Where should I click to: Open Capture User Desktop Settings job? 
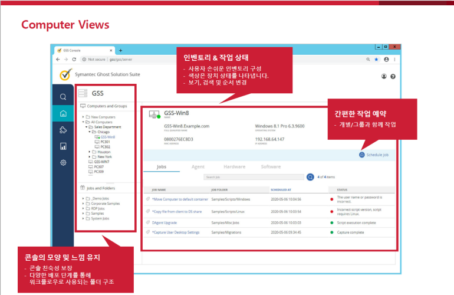(x=176, y=232)
